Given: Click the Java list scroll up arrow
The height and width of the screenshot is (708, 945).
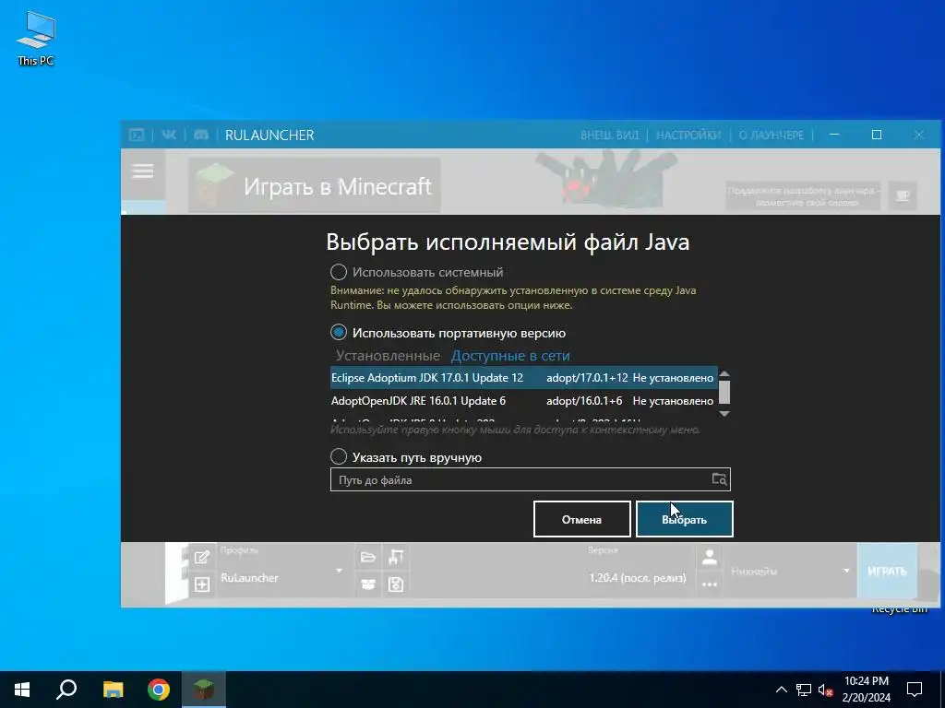Looking at the screenshot, I should [x=724, y=374].
